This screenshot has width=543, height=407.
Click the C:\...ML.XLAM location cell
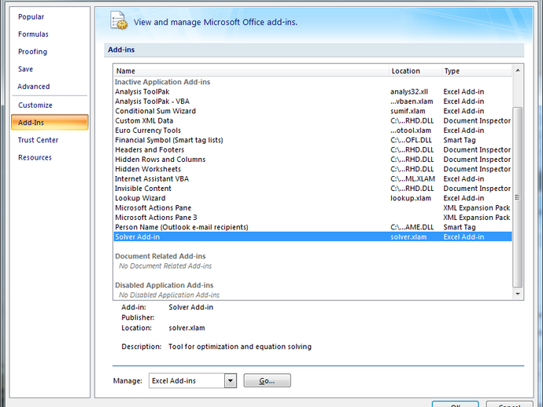[x=413, y=179]
